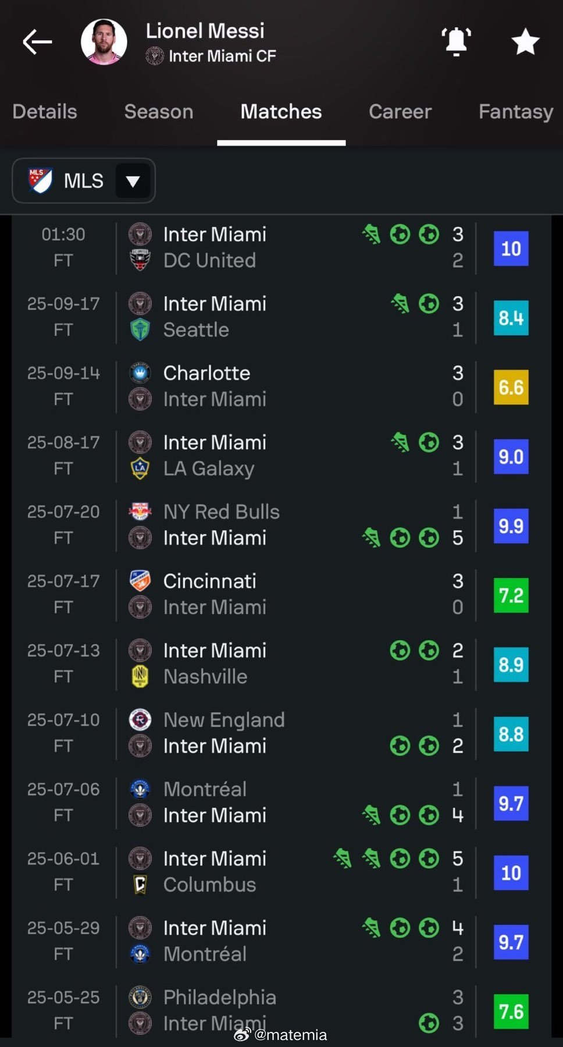Open the Career tab
The height and width of the screenshot is (1047, 563).
(400, 112)
